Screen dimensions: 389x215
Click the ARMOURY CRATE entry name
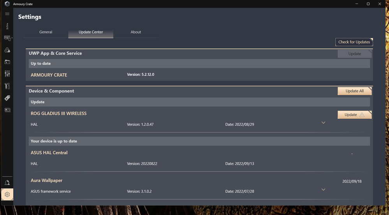click(49, 75)
